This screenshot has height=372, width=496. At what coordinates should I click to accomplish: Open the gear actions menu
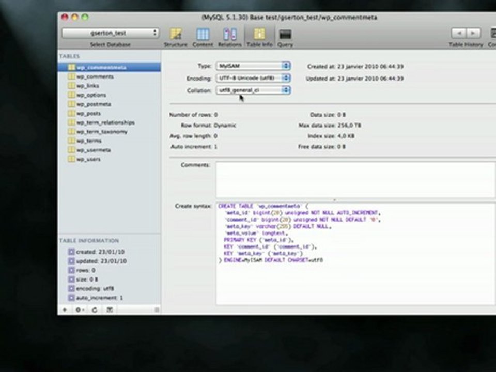[x=80, y=309]
